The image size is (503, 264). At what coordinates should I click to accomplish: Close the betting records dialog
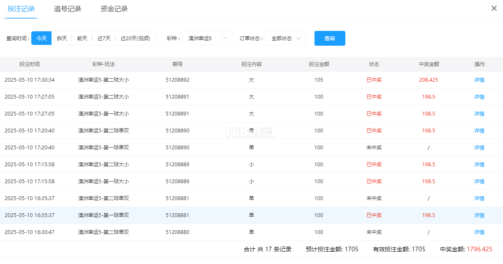coord(494,8)
